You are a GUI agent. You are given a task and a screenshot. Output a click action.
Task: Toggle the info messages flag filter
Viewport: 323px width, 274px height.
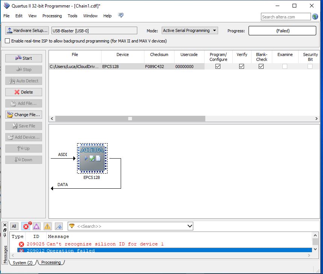click(x=59, y=226)
